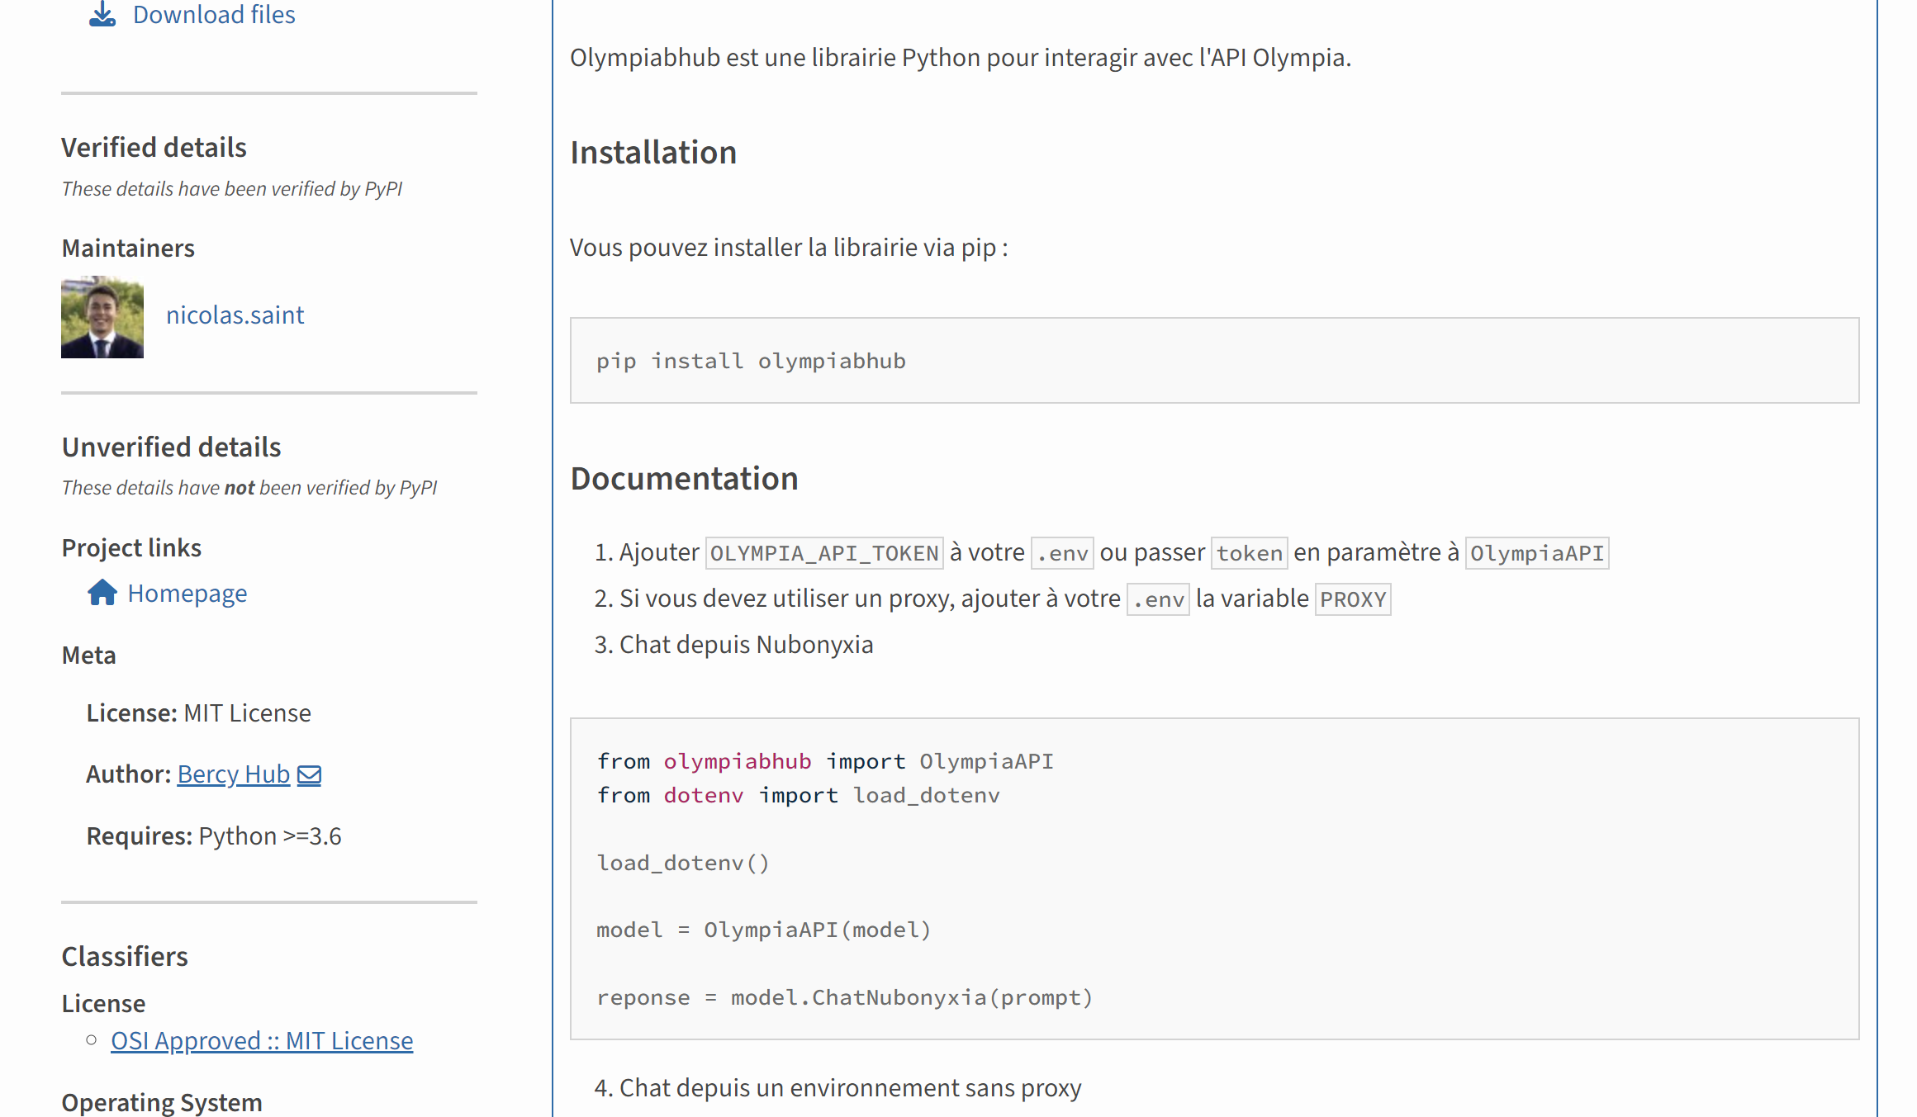Open the nicolas.saint maintainer profile link

[x=235, y=315]
